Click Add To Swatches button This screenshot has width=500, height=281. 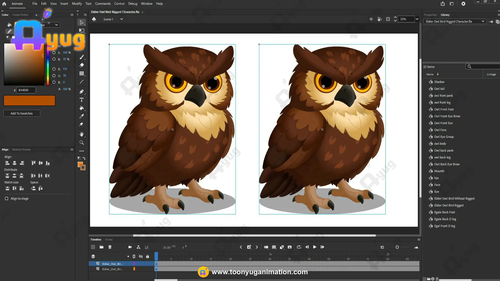(x=22, y=113)
